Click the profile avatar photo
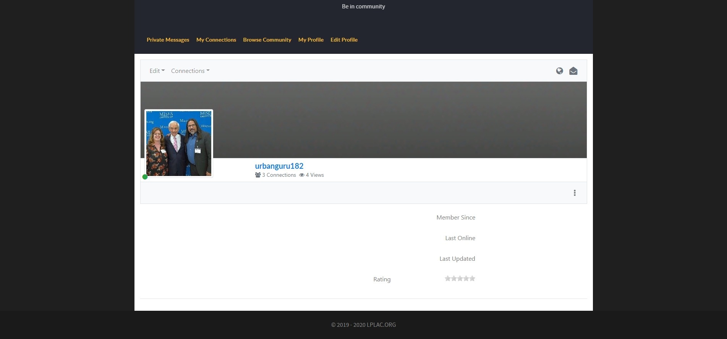The image size is (727, 339). (179, 144)
